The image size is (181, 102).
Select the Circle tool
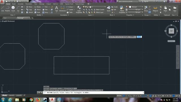(x=13, y=9)
